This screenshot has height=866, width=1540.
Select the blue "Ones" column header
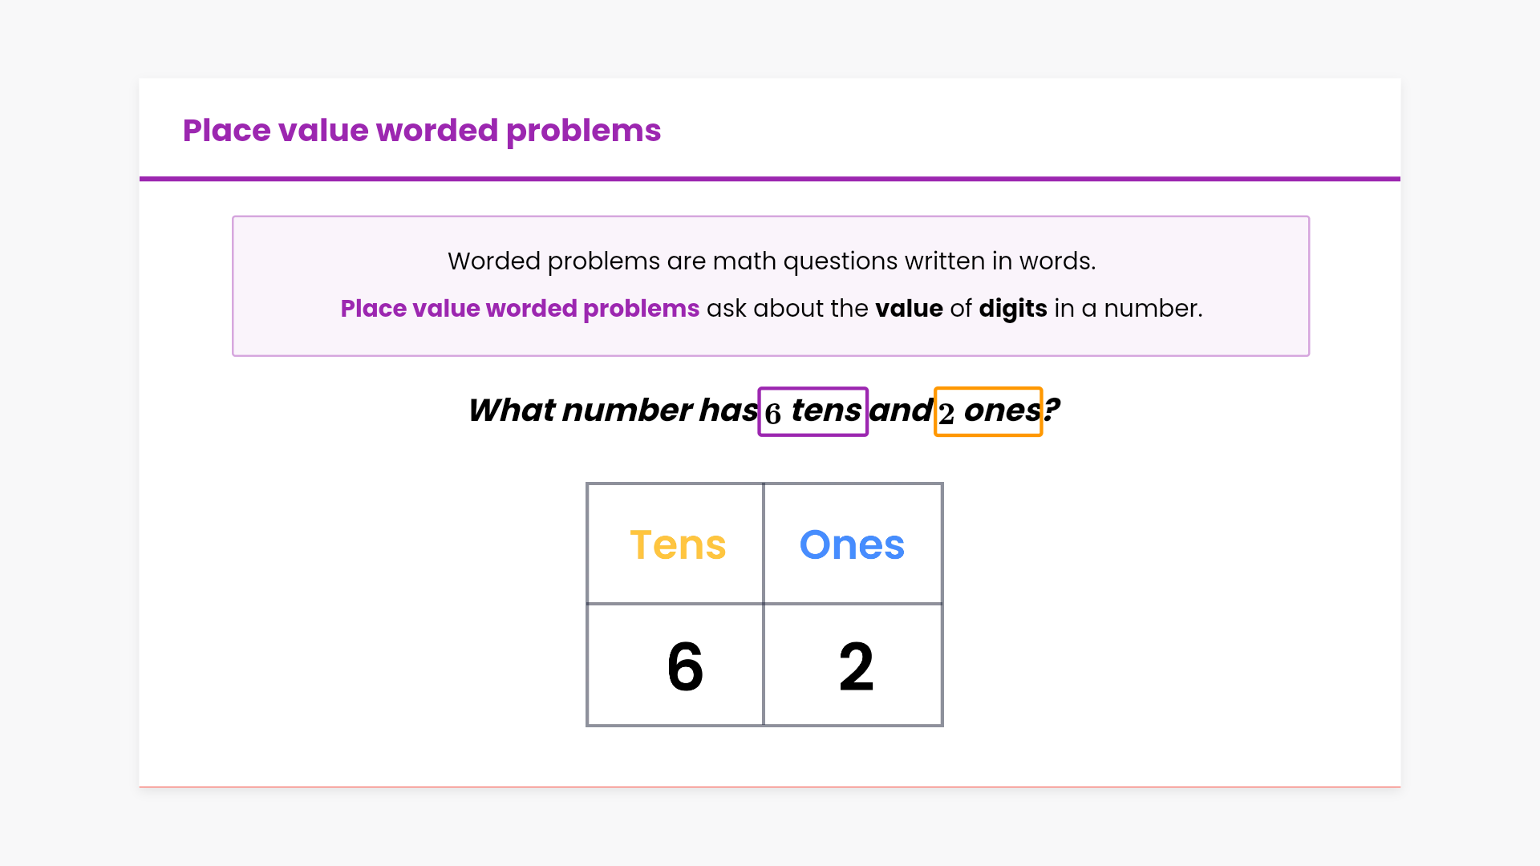pos(852,545)
